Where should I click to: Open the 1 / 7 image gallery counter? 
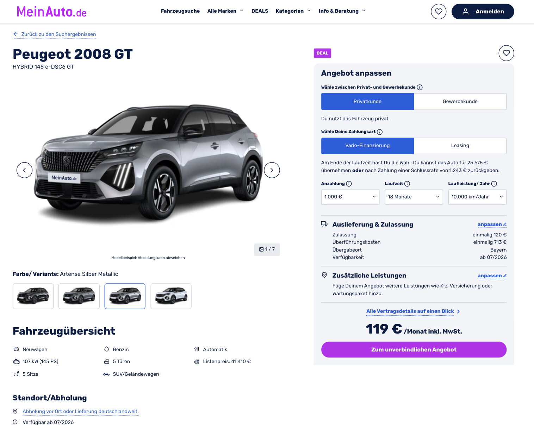tap(267, 249)
